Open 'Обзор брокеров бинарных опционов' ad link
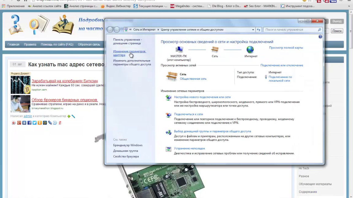The height and width of the screenshot is (198, 353). (65, 100)
